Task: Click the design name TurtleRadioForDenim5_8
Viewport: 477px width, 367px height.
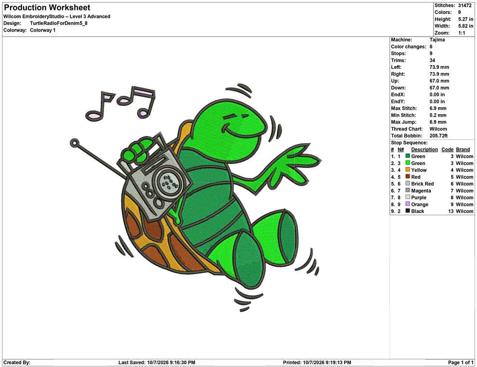Action: (59, 23)
